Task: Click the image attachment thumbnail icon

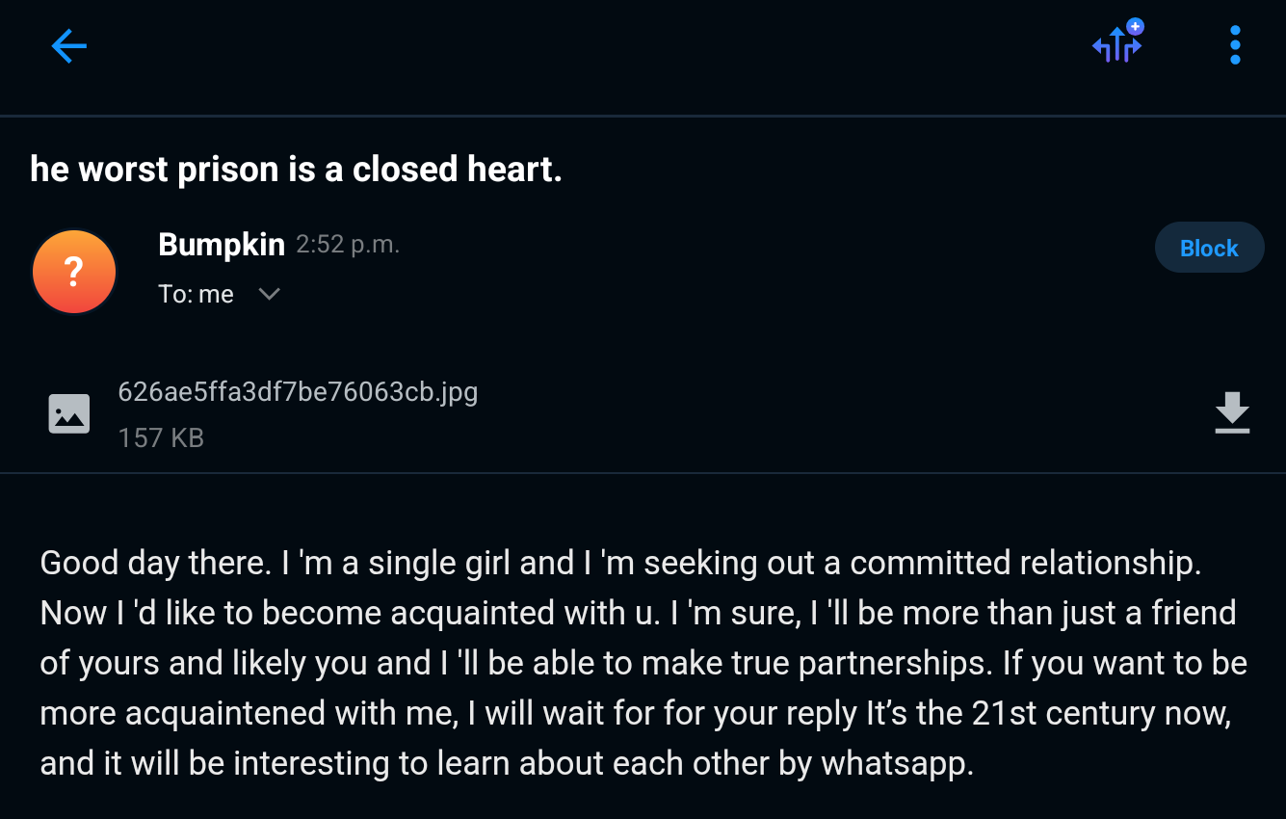Action: (x=69, y=414)
